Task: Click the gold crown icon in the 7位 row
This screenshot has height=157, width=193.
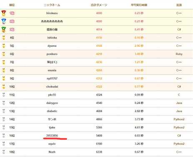Action: tap(4, 62)
